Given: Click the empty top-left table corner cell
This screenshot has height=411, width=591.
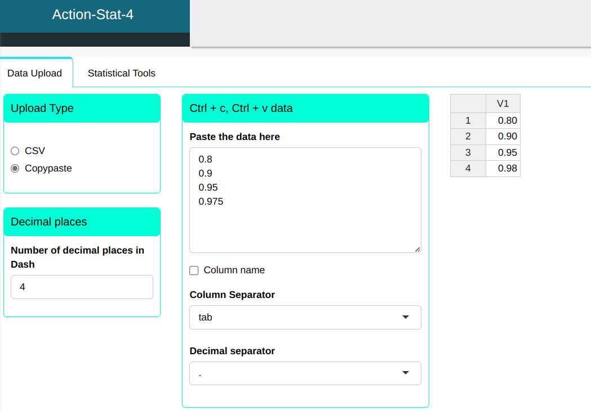Looking at the screenshot, I should (468, 103).
